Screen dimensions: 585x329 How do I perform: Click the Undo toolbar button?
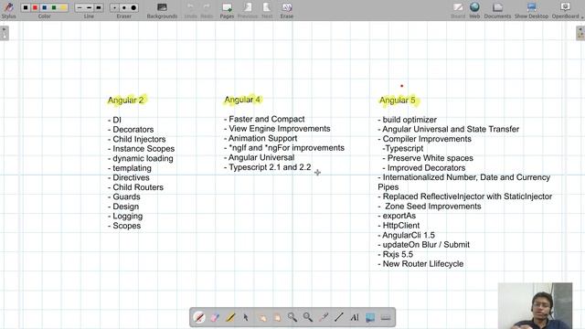tap(190, 10)
